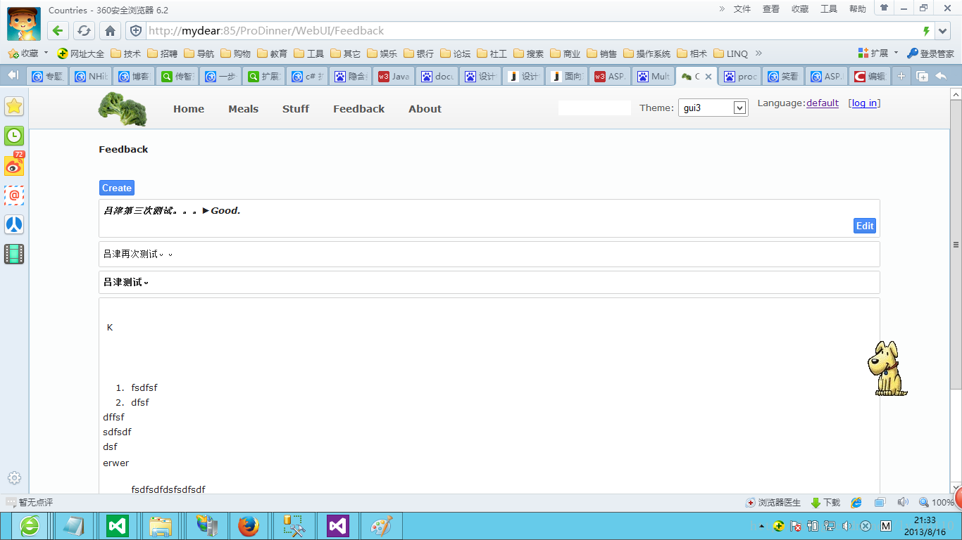Go to the Home page

pos(189,109)
